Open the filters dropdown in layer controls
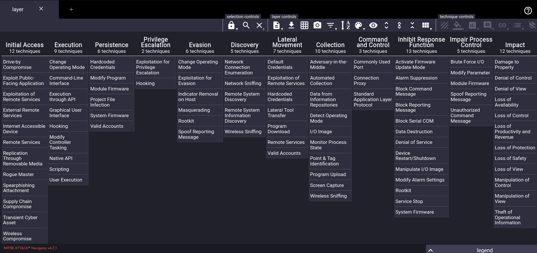The image size is (537, 253). (330, 25)
